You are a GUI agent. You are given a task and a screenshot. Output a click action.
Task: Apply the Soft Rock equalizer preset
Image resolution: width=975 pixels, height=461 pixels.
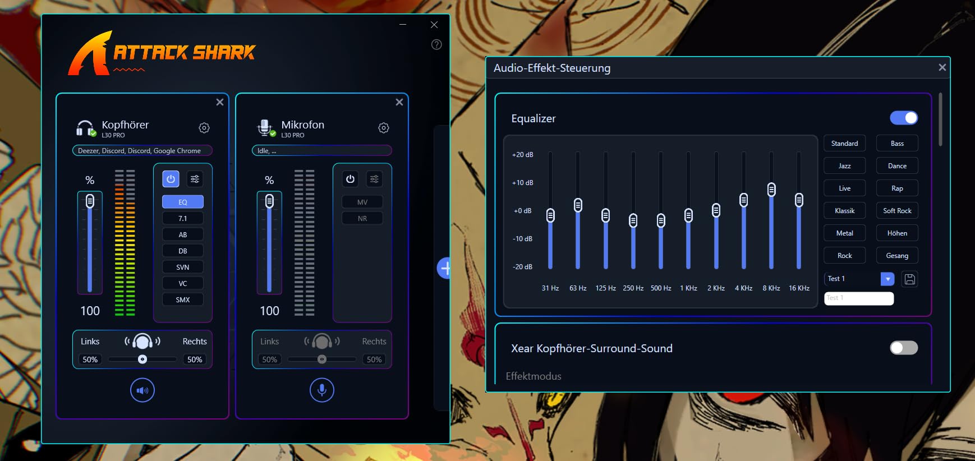tap(897, 210)
